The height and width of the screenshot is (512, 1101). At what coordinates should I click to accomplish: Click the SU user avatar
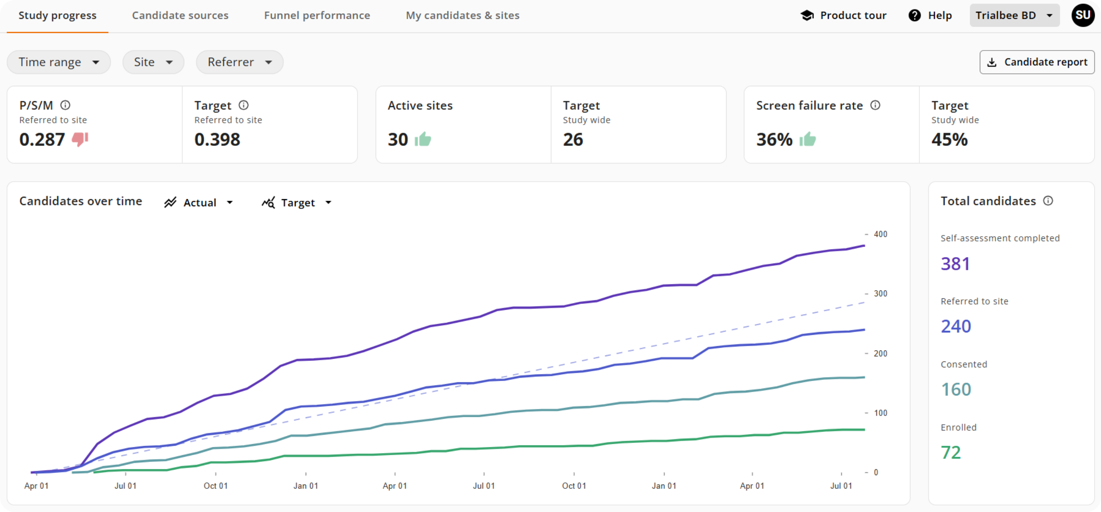coord(1083,15)
